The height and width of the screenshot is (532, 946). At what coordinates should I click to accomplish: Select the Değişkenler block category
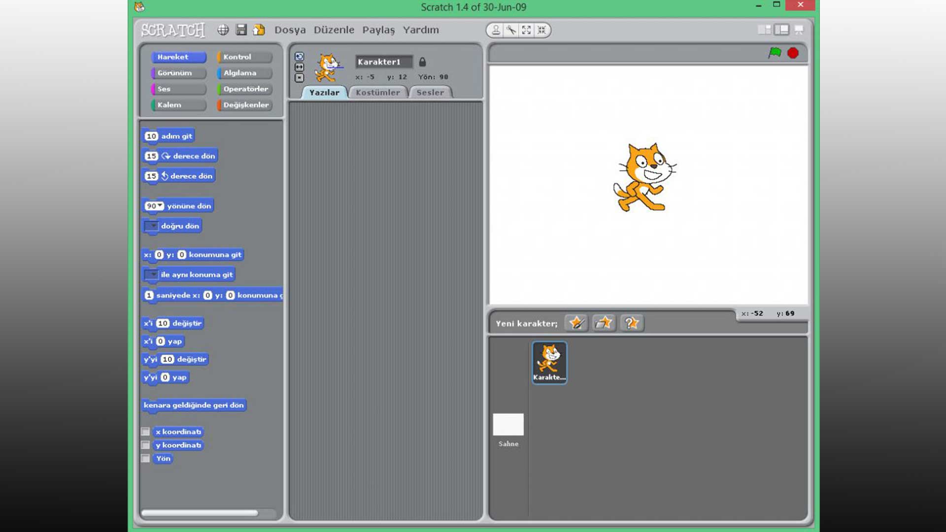(x=244, y=105)
